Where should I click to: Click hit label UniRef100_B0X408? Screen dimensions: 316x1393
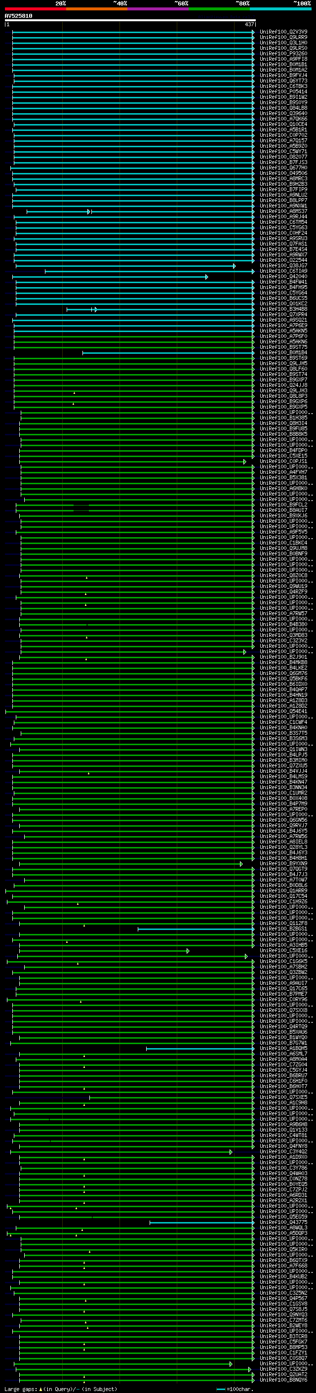click(283, 798)
